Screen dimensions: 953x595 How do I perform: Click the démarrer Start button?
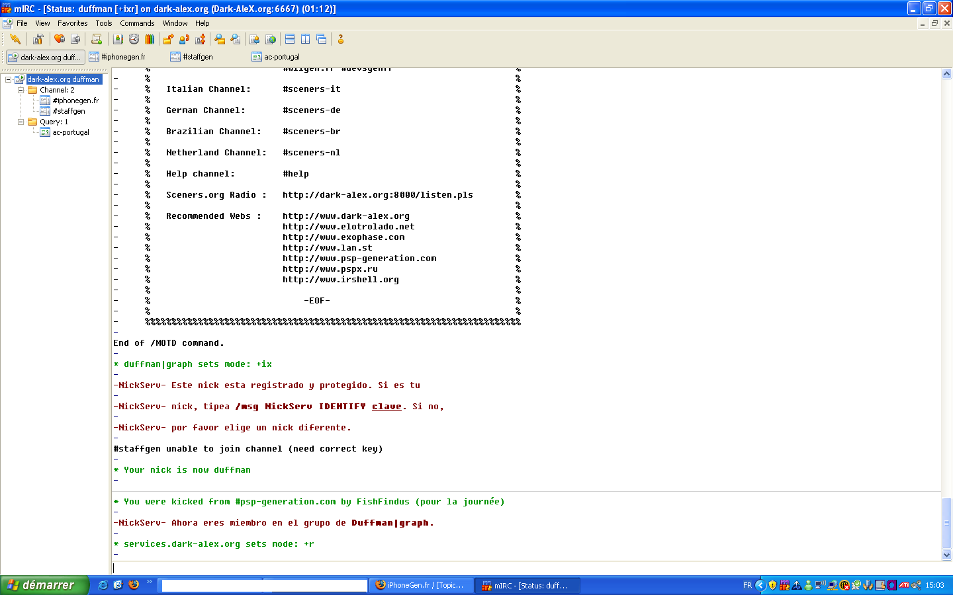click(44, 585)
